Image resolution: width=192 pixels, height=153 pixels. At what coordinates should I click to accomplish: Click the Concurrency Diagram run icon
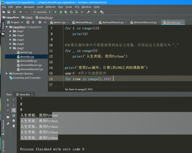[x=77, y=12]
